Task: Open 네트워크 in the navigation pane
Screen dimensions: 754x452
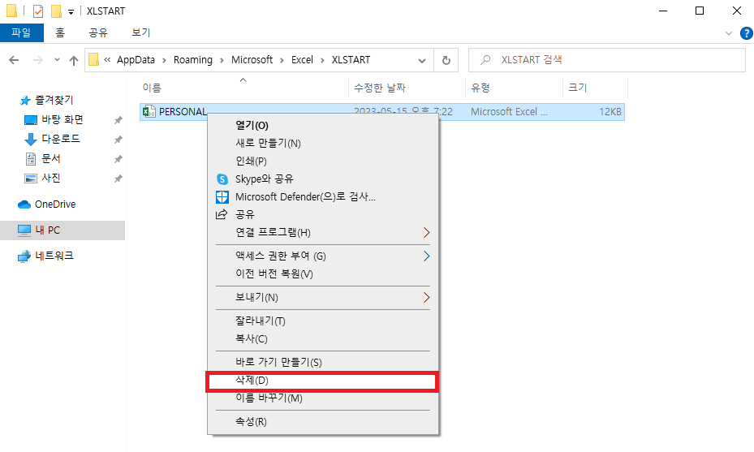Action: pos(54,256)
